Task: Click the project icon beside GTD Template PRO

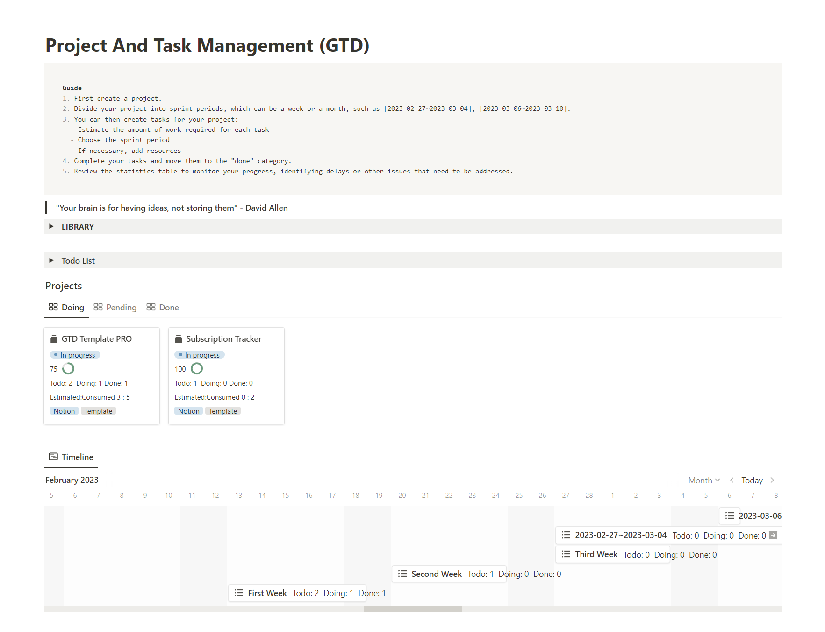Action: [54, 338]
